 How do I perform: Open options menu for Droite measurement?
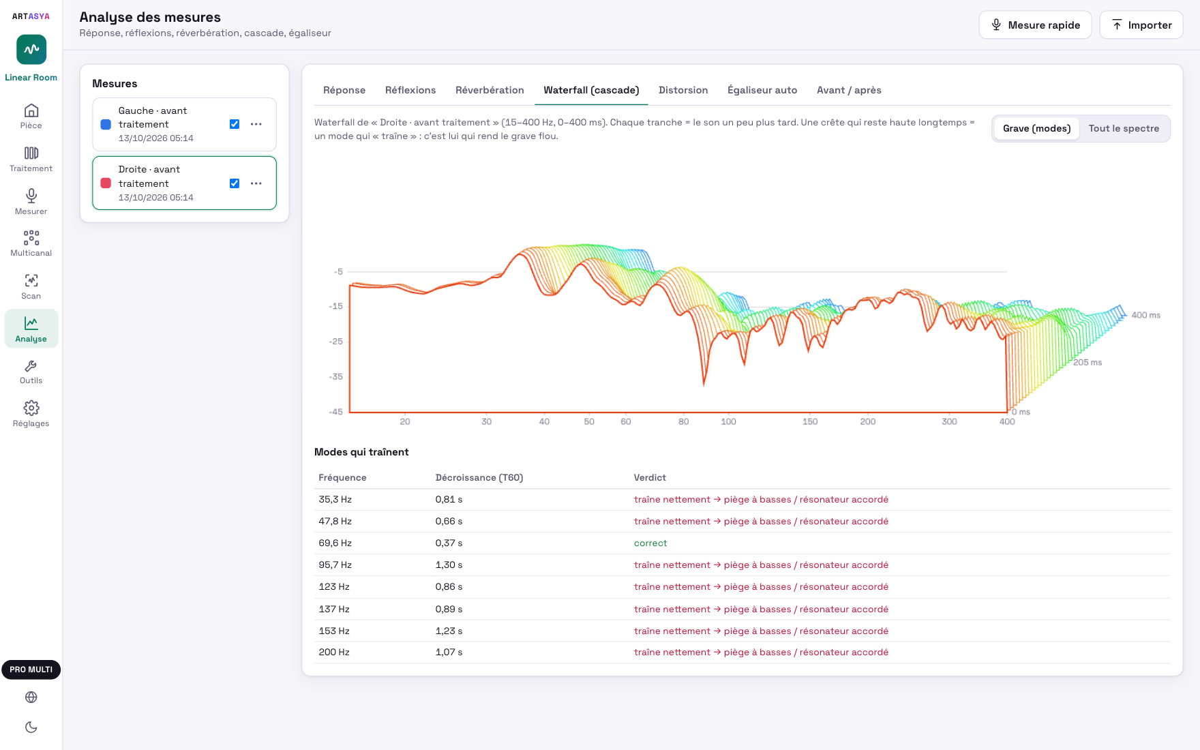256,183
